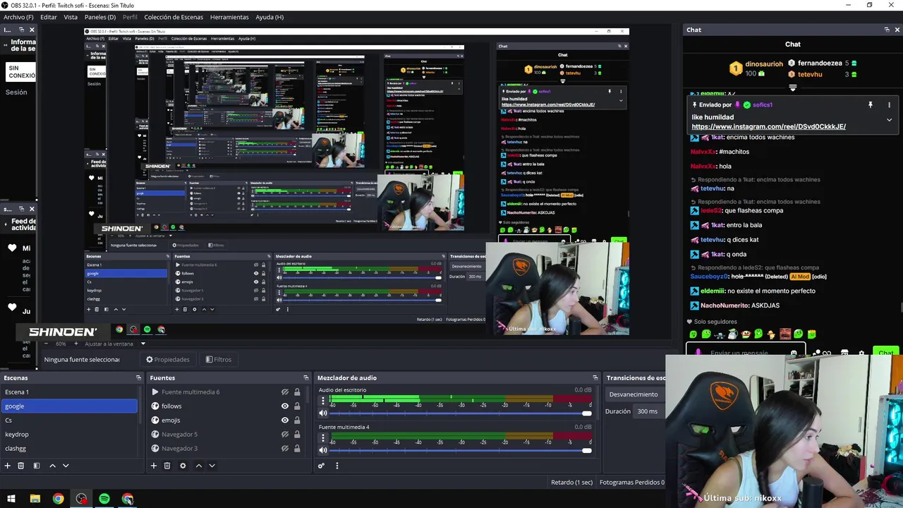Open the Archivo menu

[18, 17]
